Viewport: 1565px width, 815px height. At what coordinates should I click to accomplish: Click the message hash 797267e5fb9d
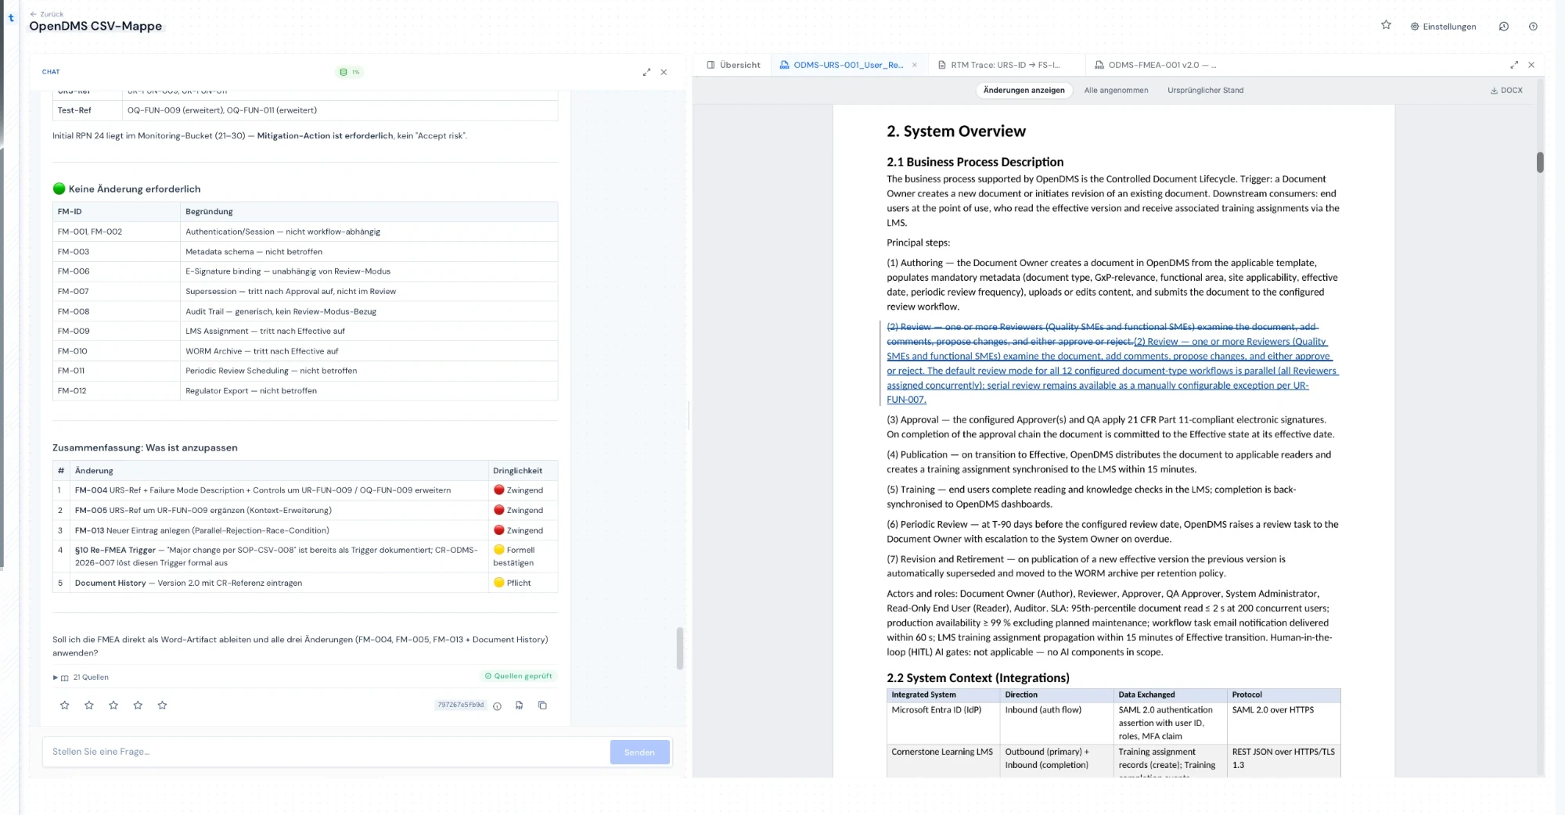[460, 705]
